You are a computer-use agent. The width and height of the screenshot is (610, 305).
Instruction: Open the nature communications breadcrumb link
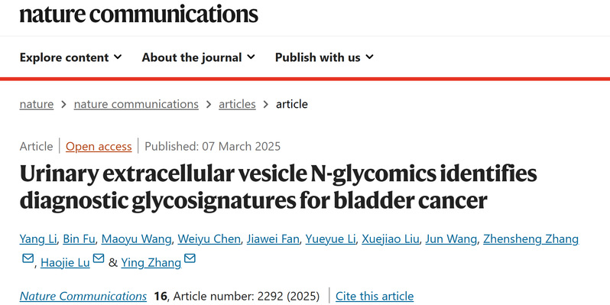click(x=136, y=104)
